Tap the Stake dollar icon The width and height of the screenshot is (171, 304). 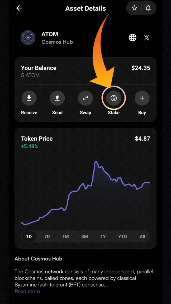tap(114, 98)
